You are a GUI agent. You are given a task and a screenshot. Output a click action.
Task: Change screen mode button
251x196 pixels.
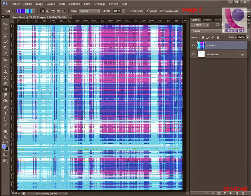pos(5,160)
